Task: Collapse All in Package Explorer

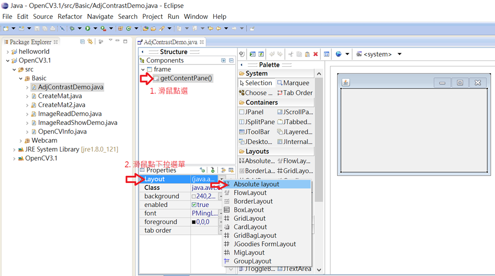Action: [x=82, y=42]
